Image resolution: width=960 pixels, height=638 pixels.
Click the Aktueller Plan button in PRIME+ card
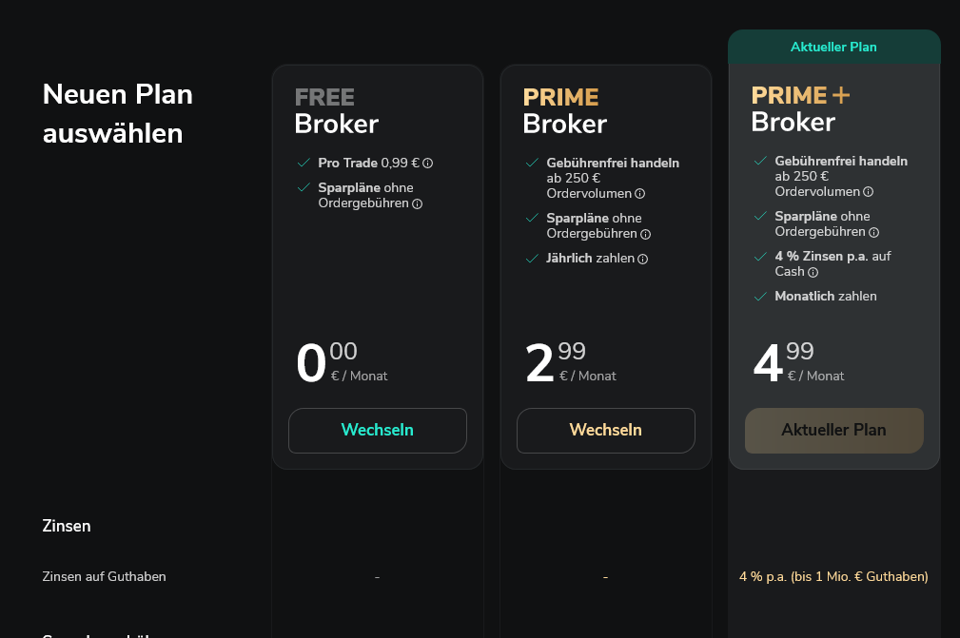833,430
